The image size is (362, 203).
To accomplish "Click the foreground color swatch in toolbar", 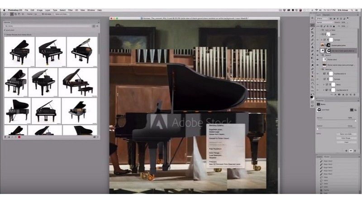I will click(312, 97).
